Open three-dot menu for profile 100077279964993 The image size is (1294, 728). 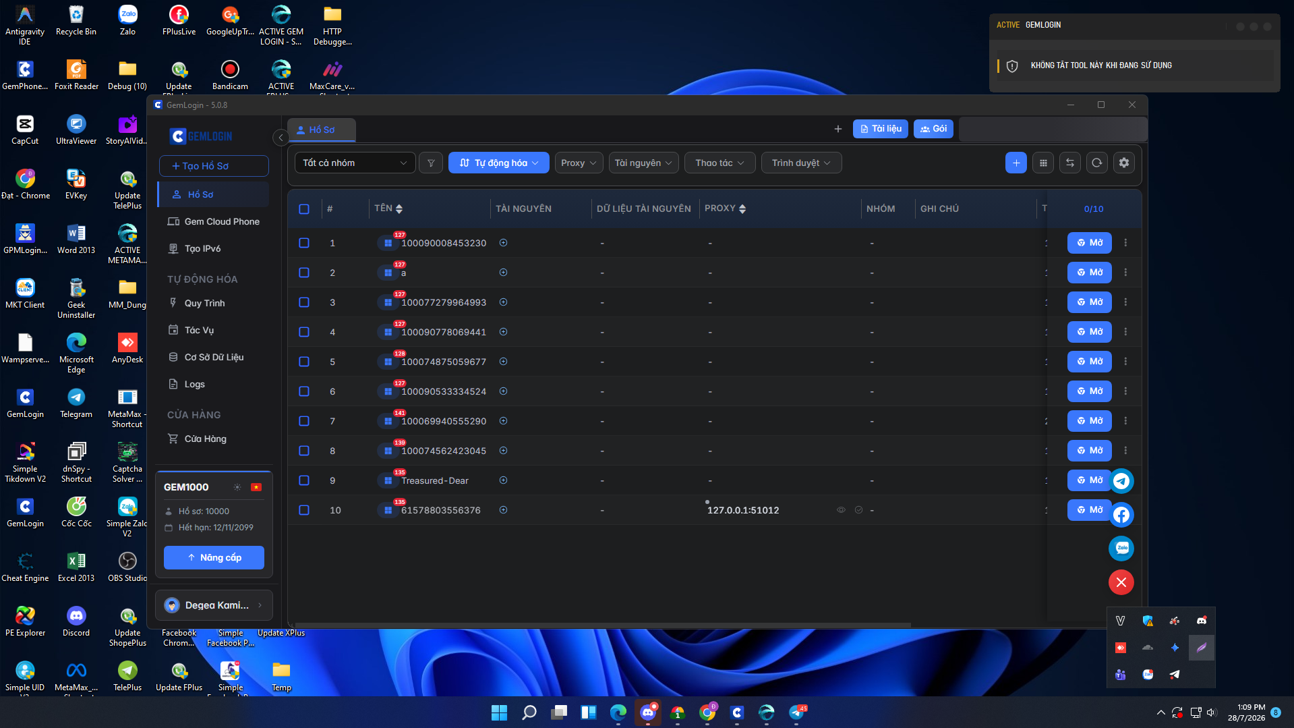(1125, 302)
